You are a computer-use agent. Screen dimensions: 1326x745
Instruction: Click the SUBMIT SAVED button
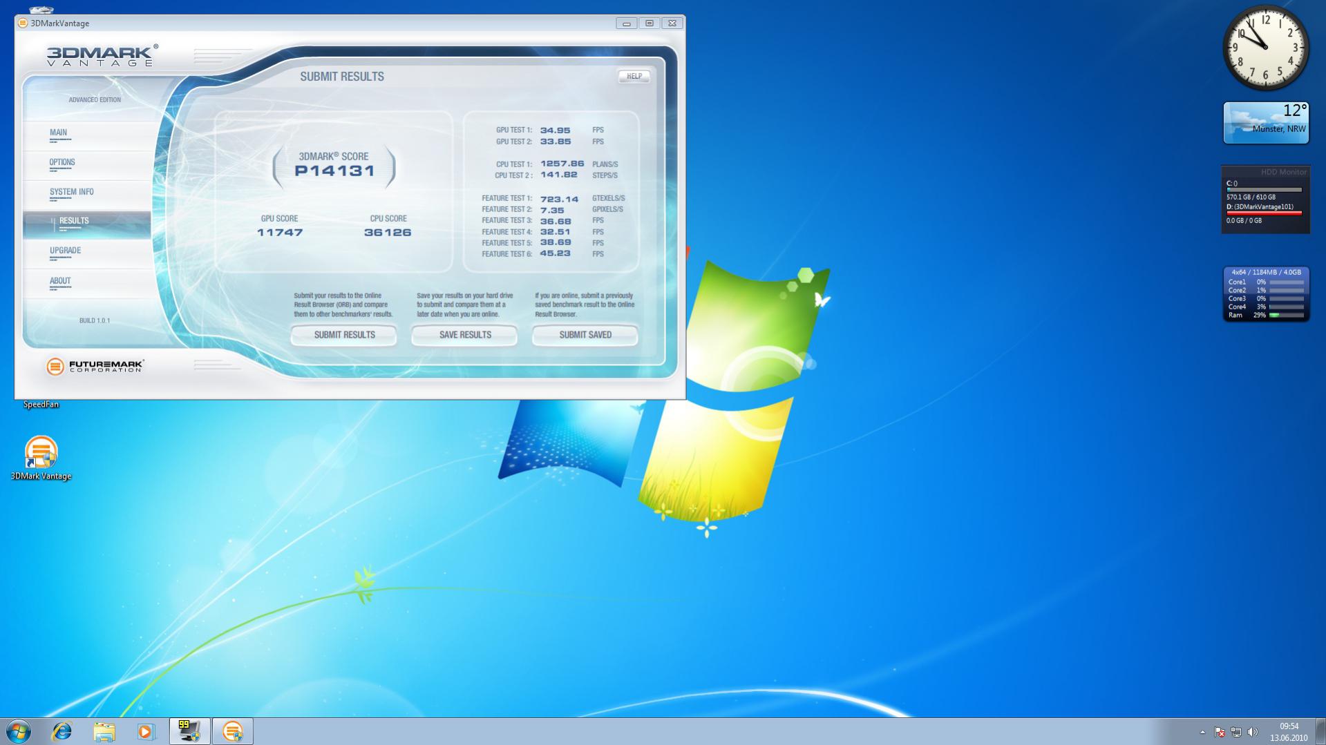coord(585,335)
